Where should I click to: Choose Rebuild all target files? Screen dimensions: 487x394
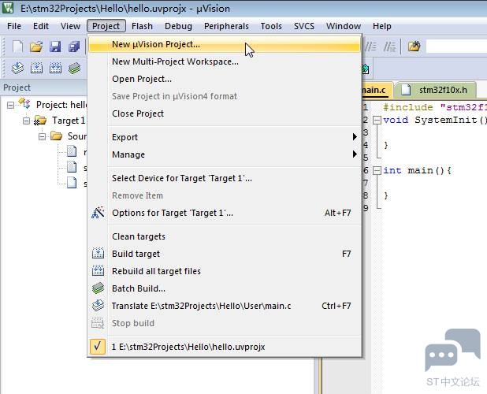pos(225,271)
